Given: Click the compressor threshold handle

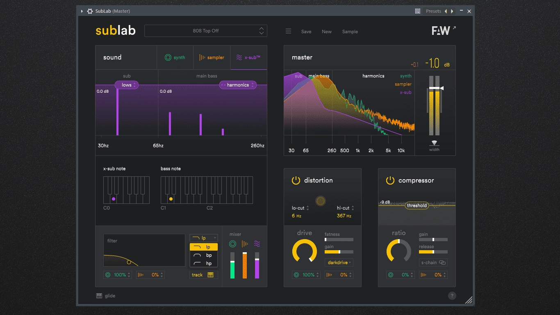Looking at the screenshot, I should tap(417, 205).
